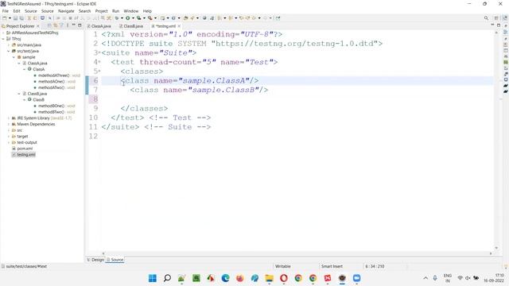
Task: Open dropdown arrow next to New icon
Action: point(10,18)
